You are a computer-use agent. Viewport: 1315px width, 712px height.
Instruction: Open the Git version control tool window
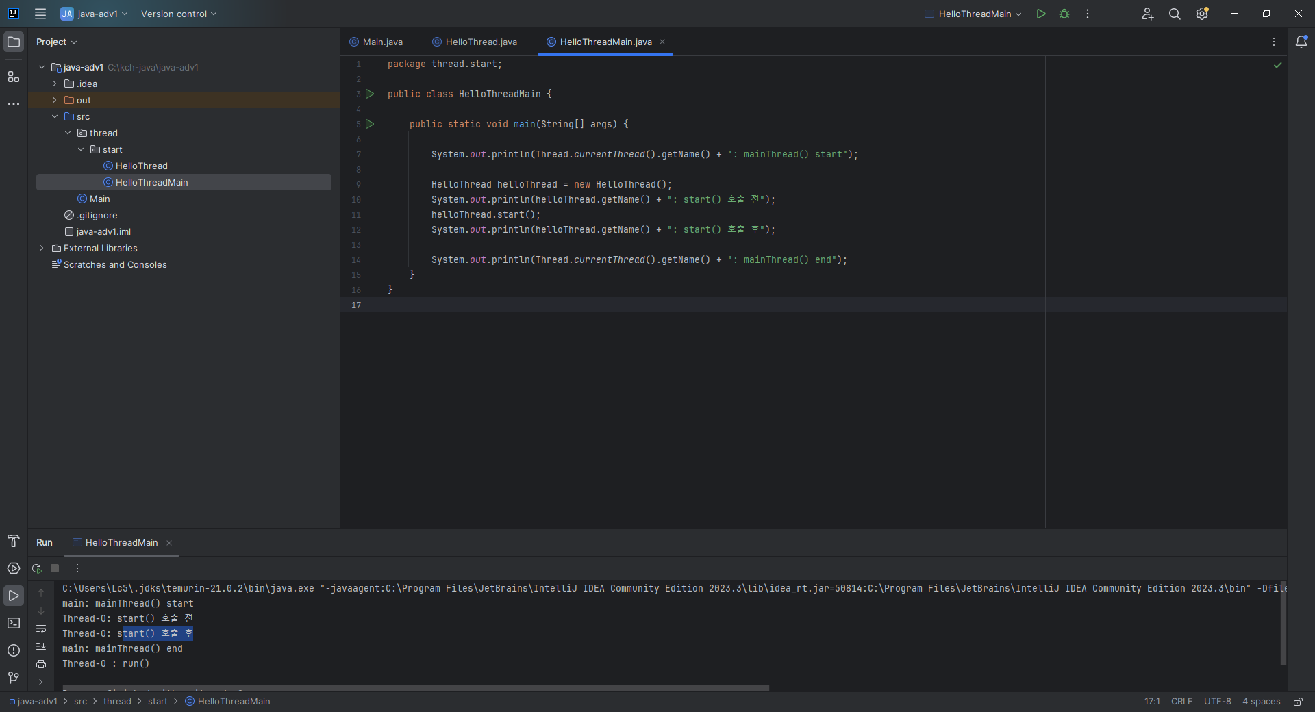[x=14, y=678]
